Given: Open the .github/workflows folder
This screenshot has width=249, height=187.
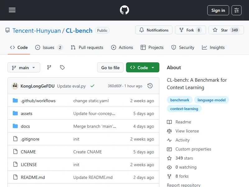Looking at the screenshot, I should (38, 101).
